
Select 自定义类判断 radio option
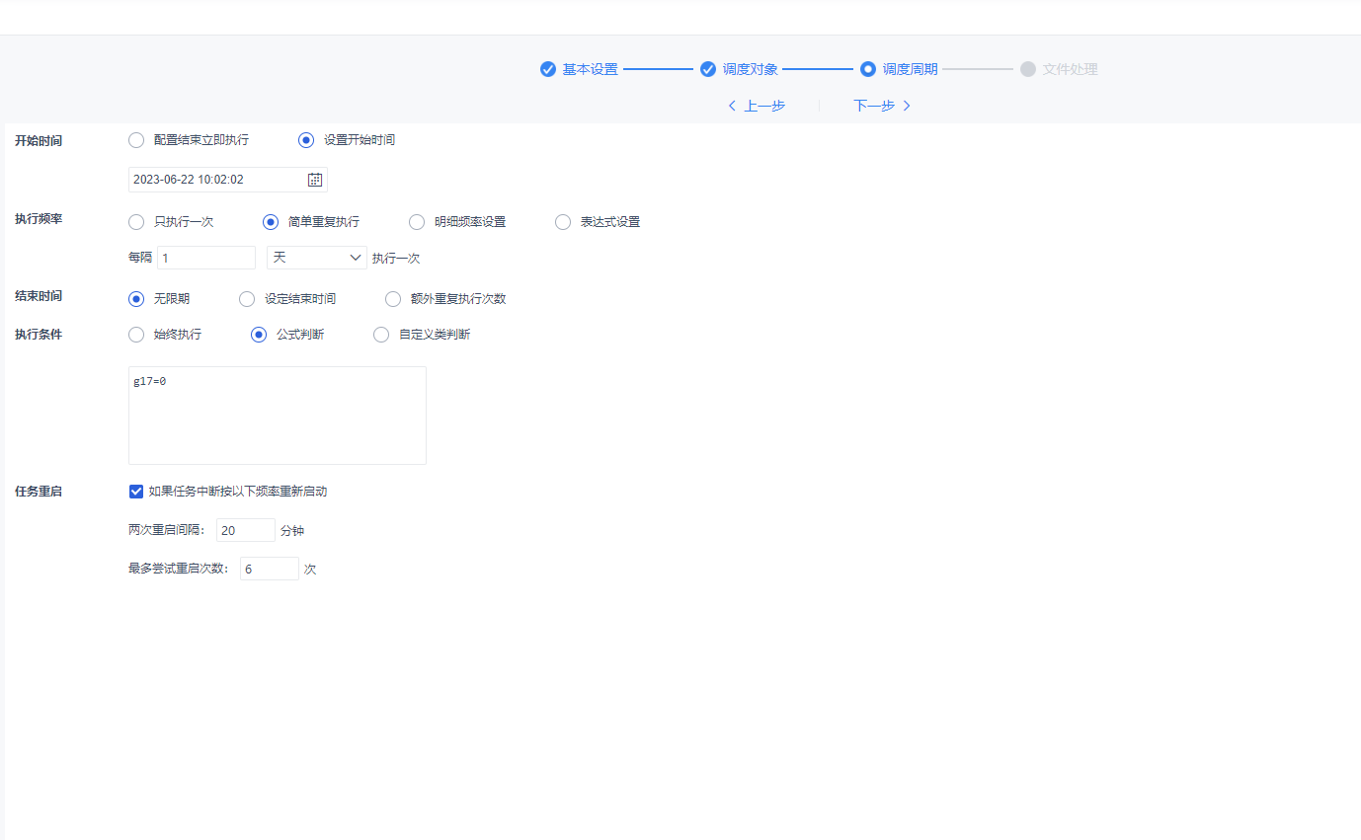(x=381, y=335)
